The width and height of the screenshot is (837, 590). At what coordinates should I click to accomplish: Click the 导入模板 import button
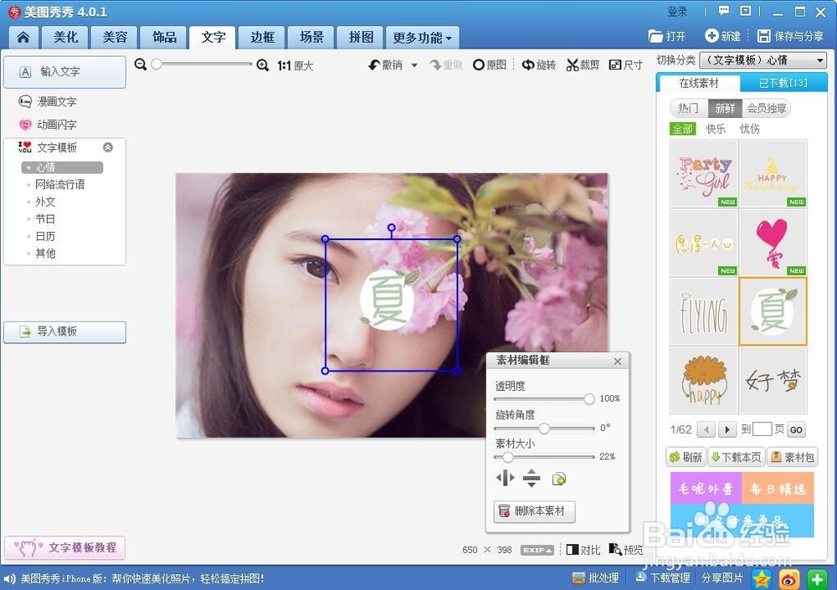click(x=64, y=331)
